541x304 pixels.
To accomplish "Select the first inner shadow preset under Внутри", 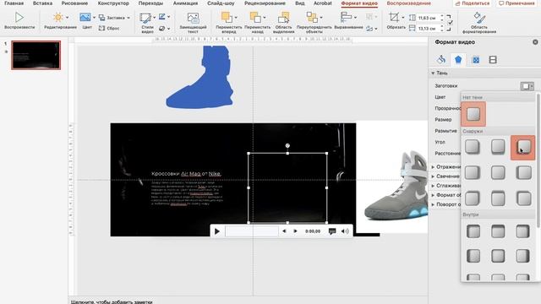I will click(473, 231).
